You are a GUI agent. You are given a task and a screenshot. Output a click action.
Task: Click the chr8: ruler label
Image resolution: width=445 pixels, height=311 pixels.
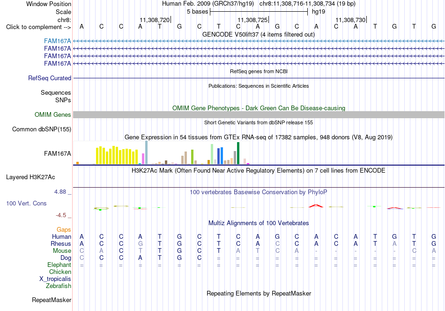tap(64, 20)
